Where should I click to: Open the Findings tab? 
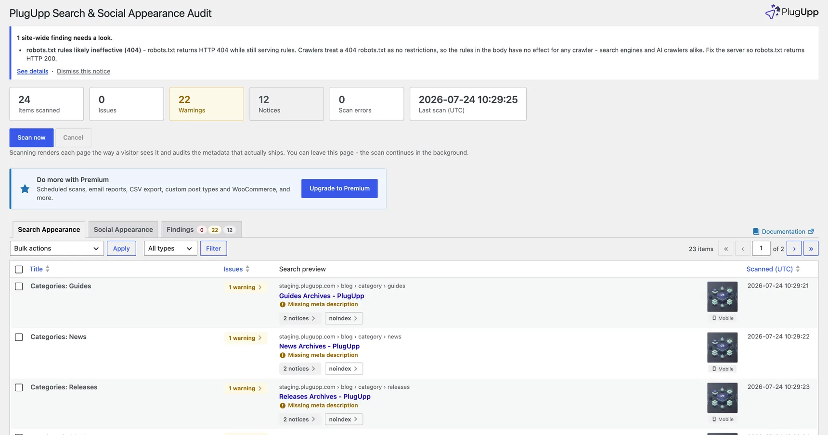[x=201, y=230]
